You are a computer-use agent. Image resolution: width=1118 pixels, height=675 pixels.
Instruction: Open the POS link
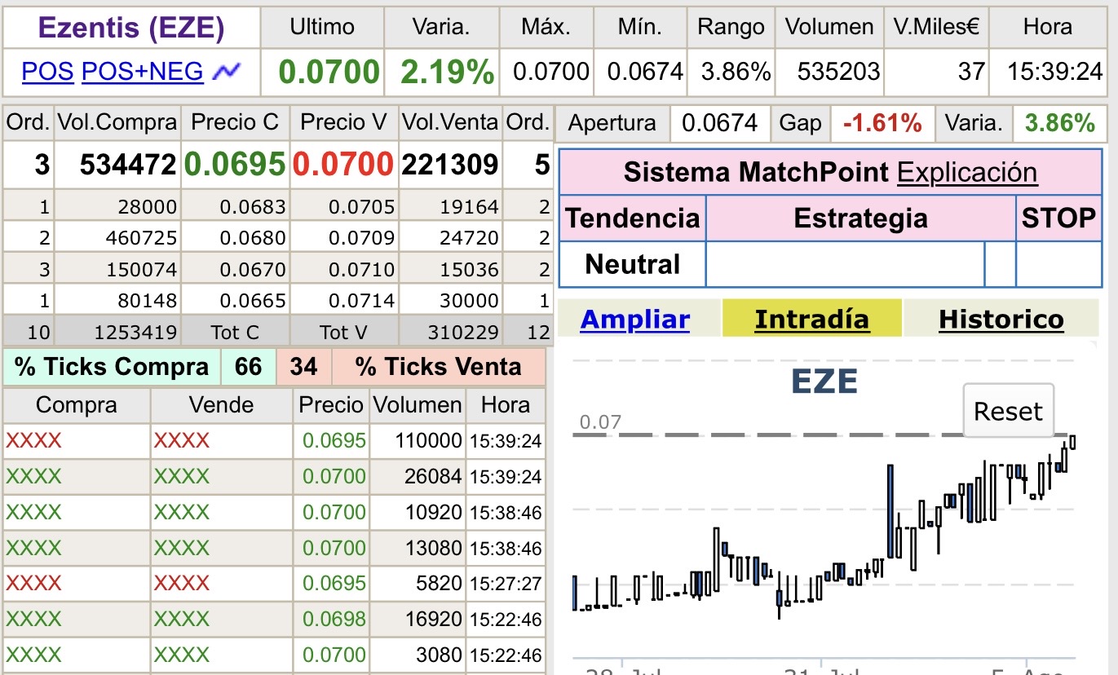click(48, 72)
